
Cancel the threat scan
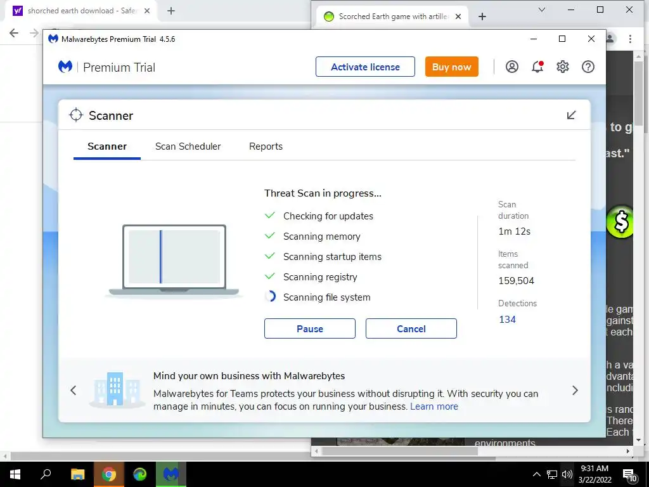click(411, 329)
